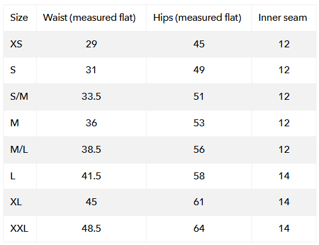The width and height of the screenshot is (319, 245).
Task: Select the hips value 53
Action: [x=199, y=123]
